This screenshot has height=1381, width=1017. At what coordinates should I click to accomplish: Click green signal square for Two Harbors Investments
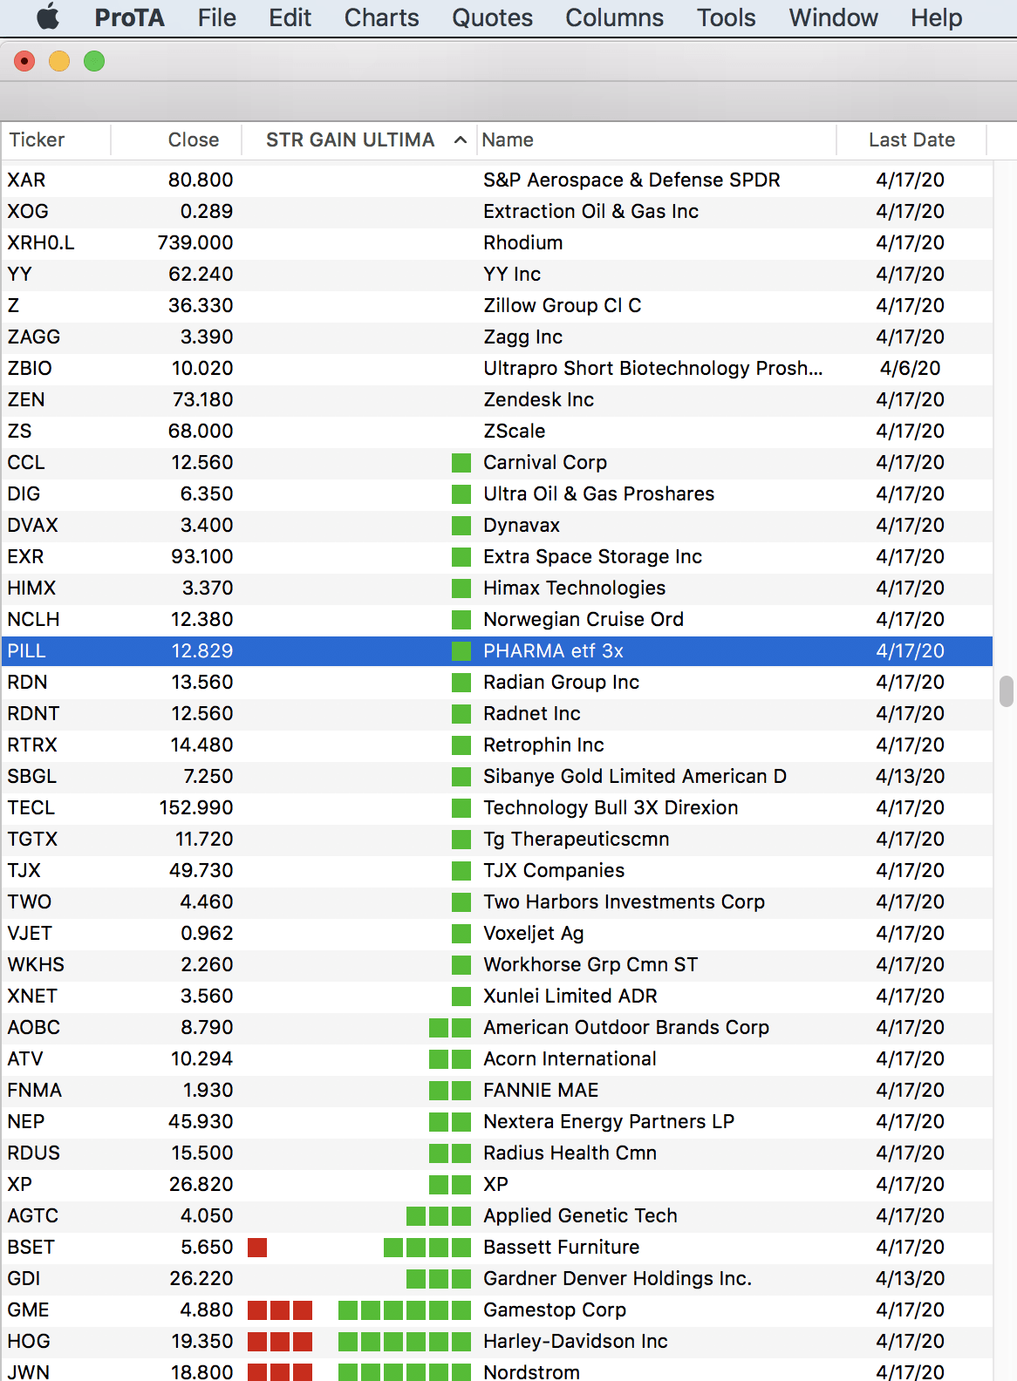click(461, 902)
